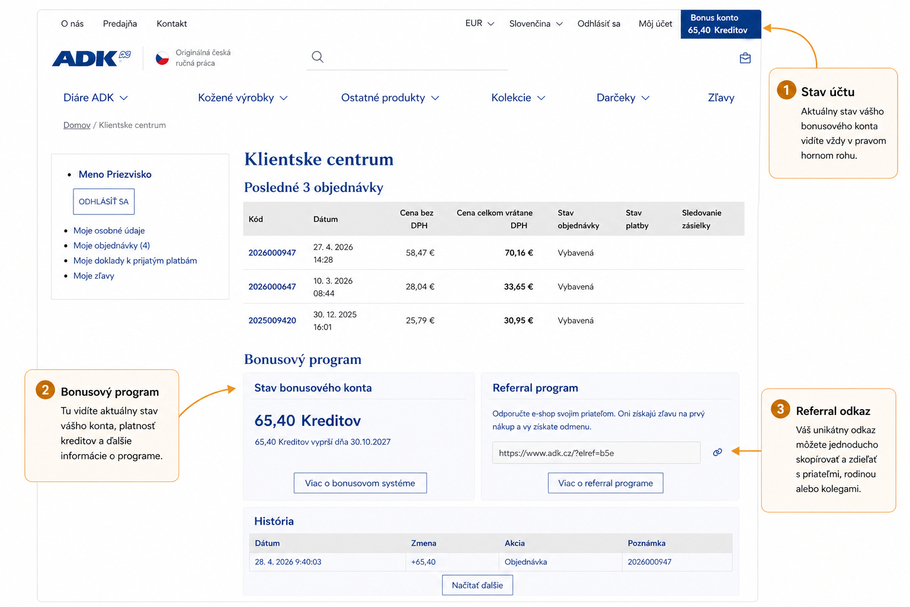Click Viac o bonusovom systéme button
Image resolution: width=910 pixels, height=607 pixels.
360,483
